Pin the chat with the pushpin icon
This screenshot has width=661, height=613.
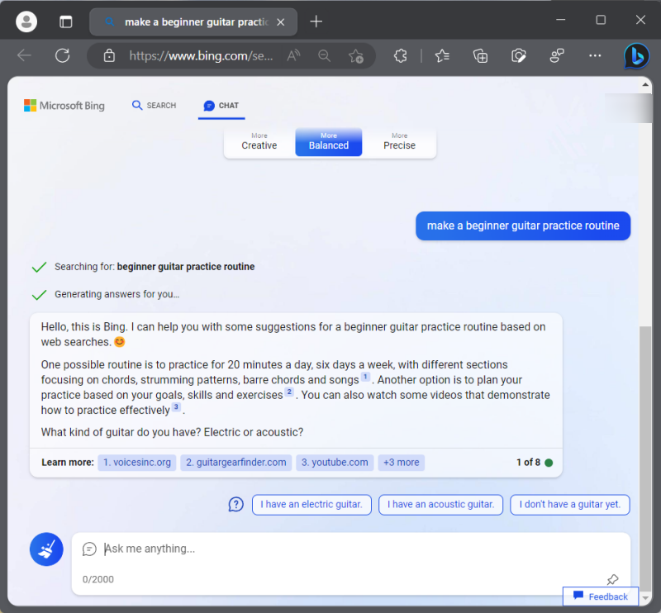(612, 580)
